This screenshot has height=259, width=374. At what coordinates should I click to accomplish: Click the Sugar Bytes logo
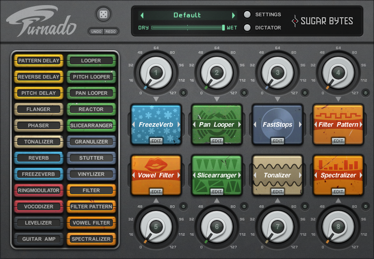[x=322, y=21]
